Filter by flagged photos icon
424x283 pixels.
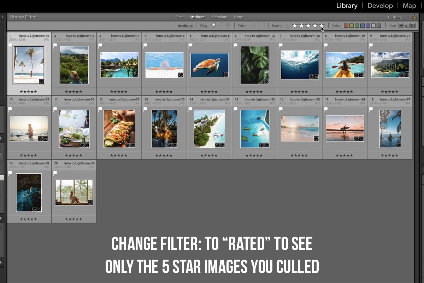[213, 25]
